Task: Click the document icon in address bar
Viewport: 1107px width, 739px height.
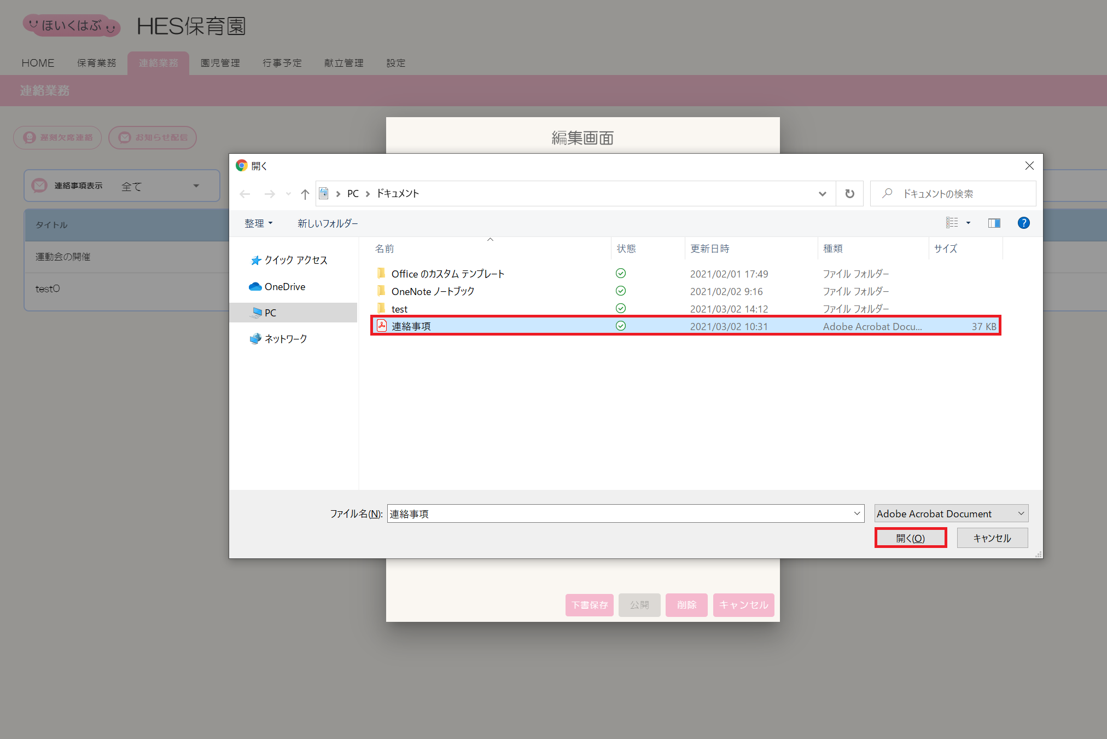Action: 324,193
